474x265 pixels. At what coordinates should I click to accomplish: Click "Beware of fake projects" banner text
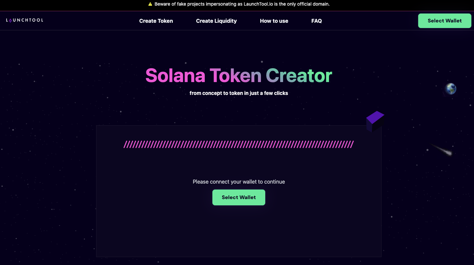point(179,4)
